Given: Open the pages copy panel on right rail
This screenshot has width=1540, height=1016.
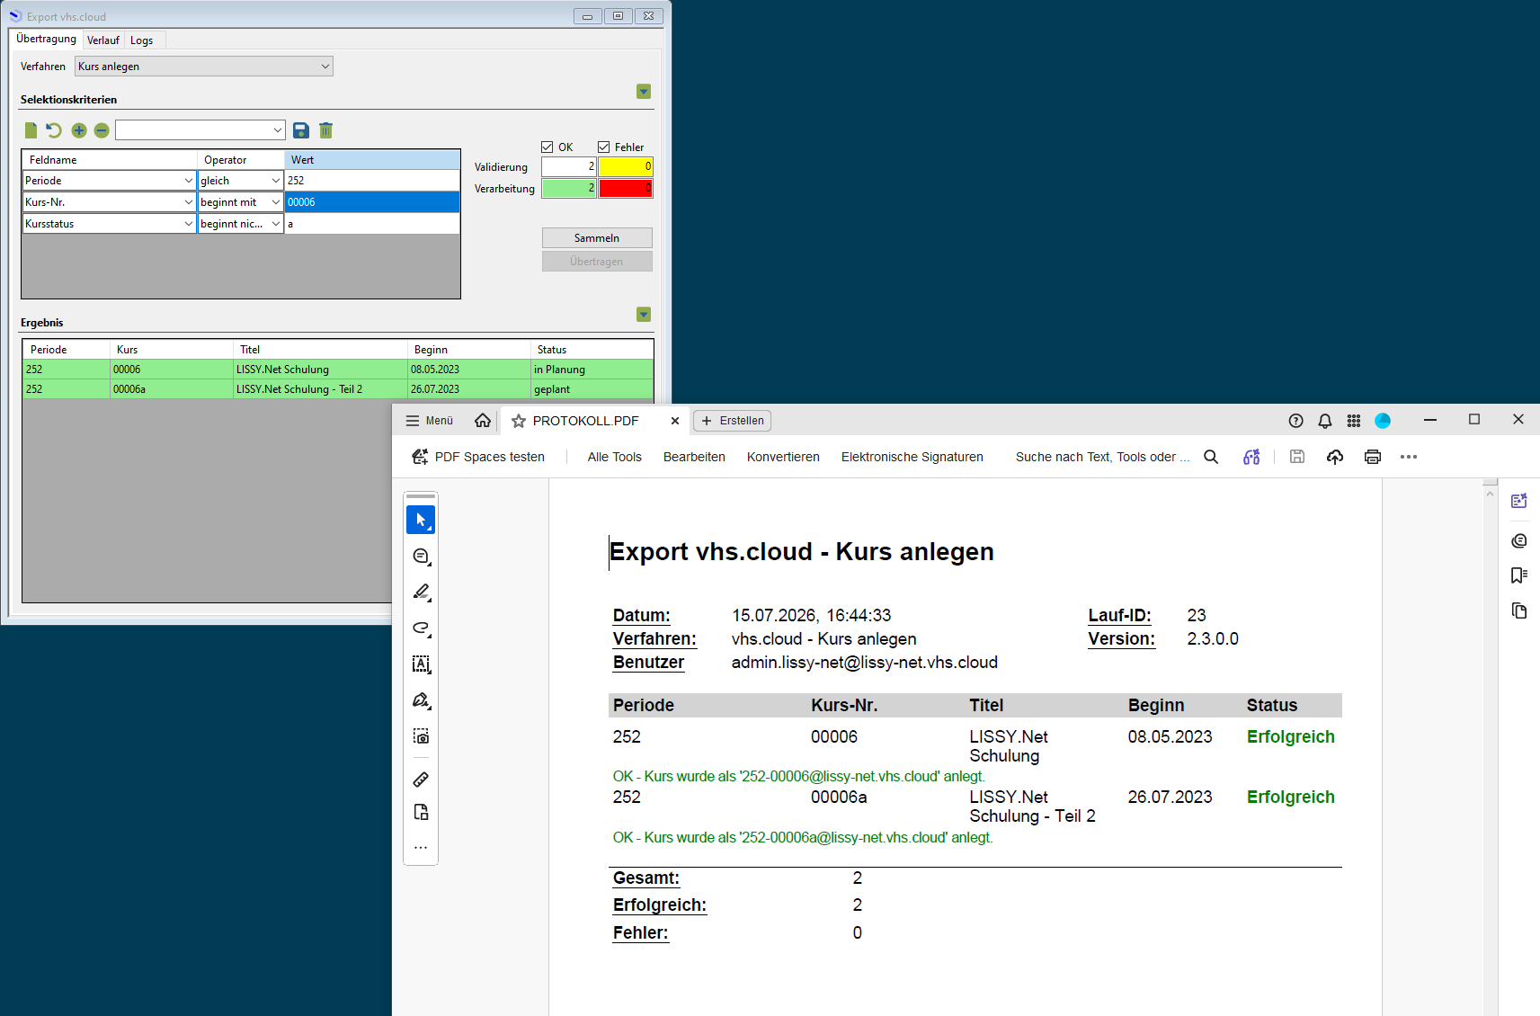Looking at the screenshot, I should [x=1519, y=611].
